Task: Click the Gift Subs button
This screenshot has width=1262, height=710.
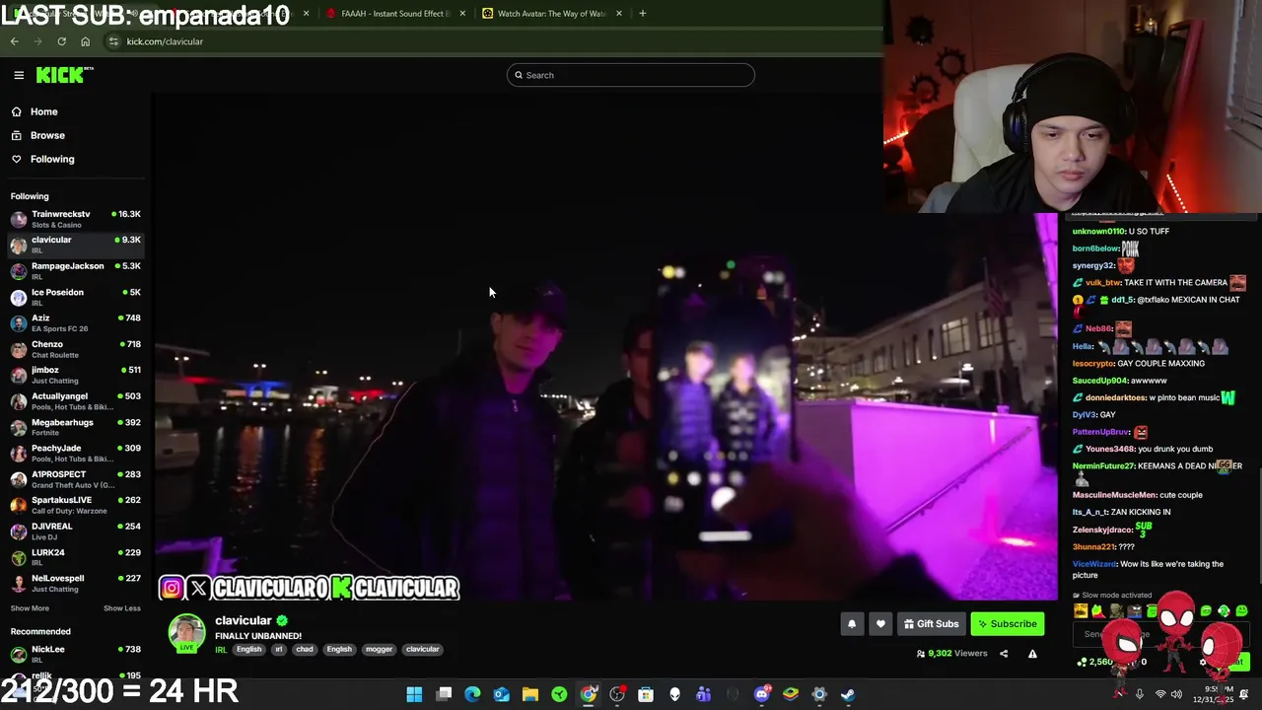Action: 931,623
